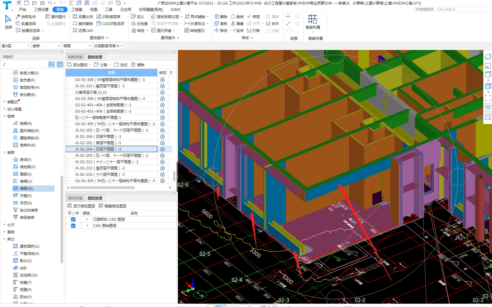492x307 pixels.
Task: Open the 第4层 floor dropdown
Action: (x=15, y=46)
